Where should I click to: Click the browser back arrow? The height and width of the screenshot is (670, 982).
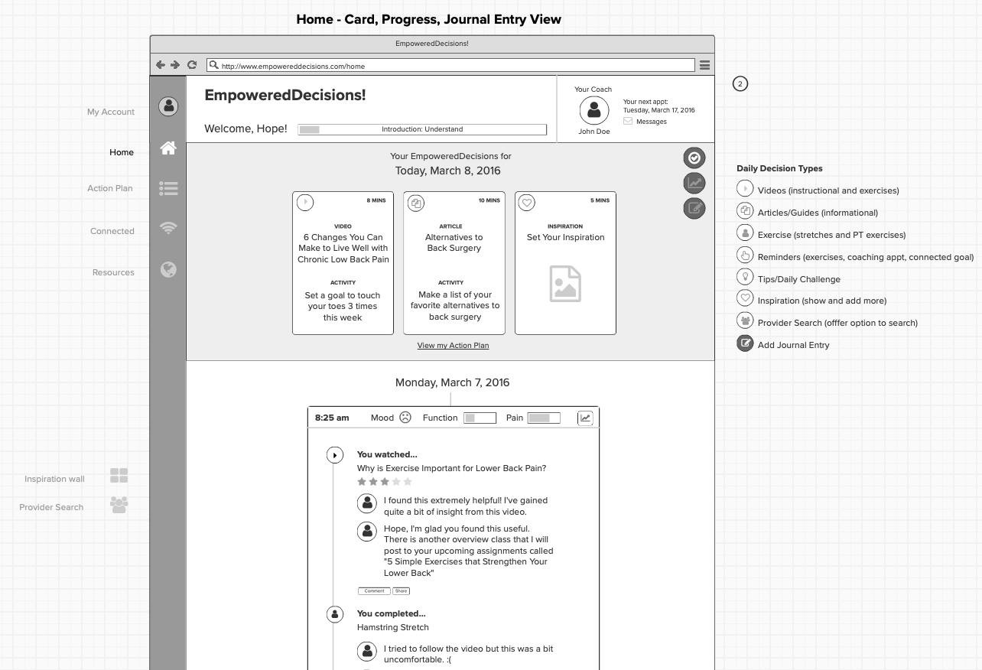(160, 66)
